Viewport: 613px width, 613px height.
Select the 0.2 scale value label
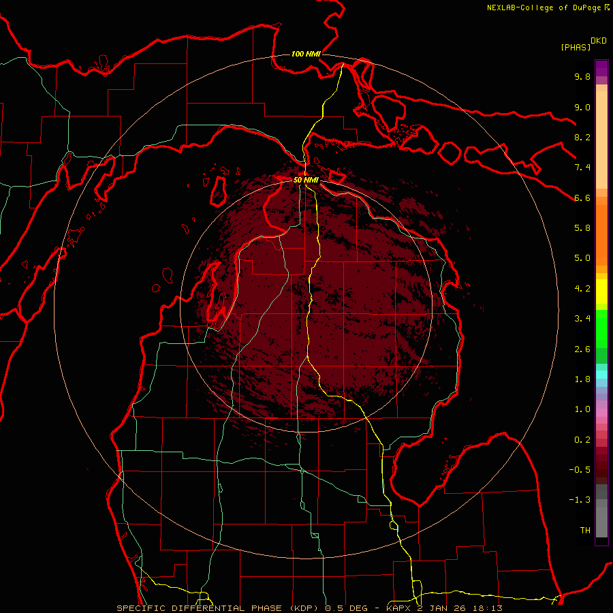pyautogui.click(x=582, y=440)
